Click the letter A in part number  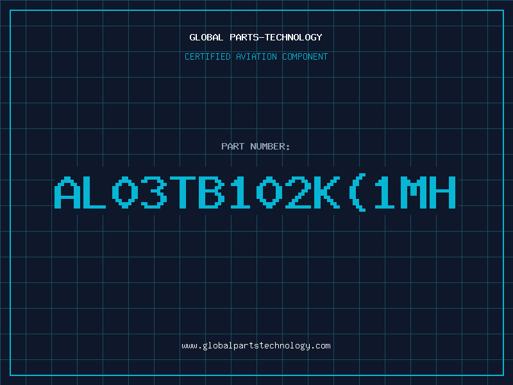pos(67,192)
